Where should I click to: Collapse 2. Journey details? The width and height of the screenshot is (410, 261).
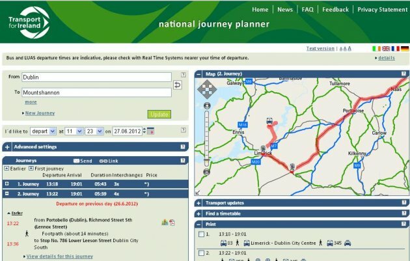tap(7, 193)
